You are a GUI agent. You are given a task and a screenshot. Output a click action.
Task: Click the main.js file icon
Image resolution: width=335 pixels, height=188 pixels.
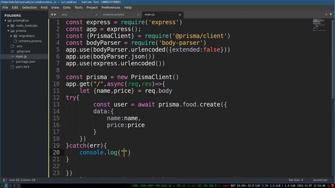[x=13, y=56]
